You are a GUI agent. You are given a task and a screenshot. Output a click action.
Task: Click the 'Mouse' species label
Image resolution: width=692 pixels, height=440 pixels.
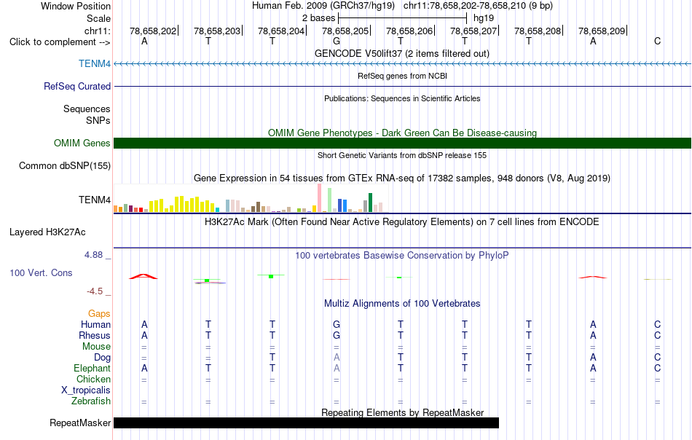pos(96,347)
